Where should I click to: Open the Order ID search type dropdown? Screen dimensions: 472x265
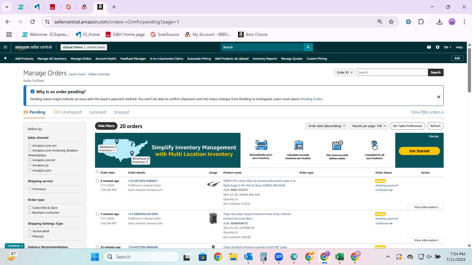(x=344, y=72)
